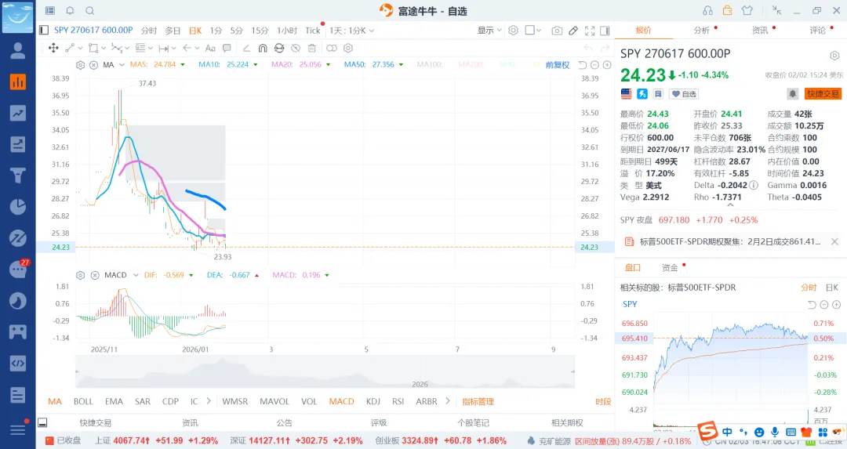Select the comment bubble drawing tool

coord(227,48)
